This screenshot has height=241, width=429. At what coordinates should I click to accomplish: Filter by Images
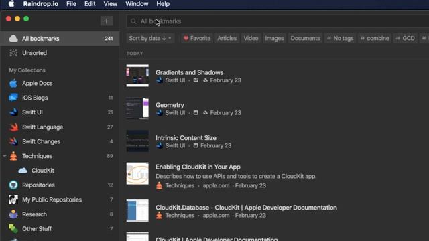pos(274,38)
